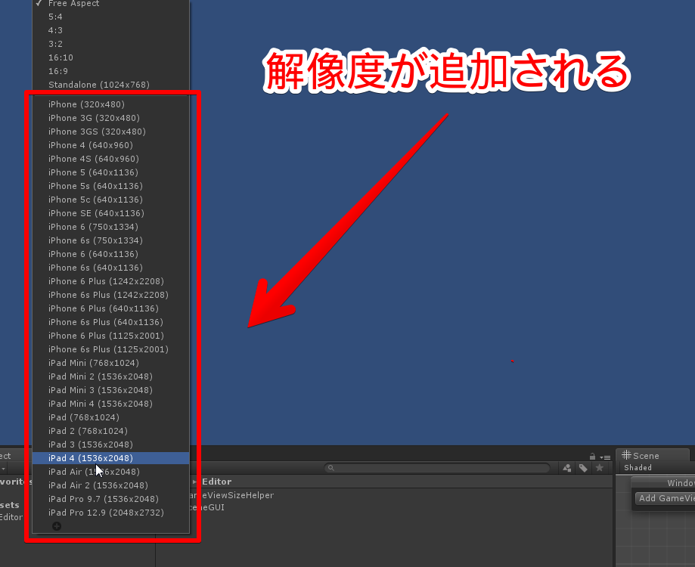
Task: Select iPad Mini 2 (1536x2048) entry
Action: pyautogui.click(x=111, y=376)
